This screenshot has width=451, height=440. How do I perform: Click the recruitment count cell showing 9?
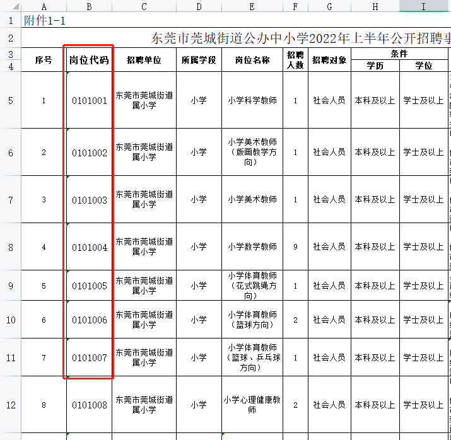point(295,247)
